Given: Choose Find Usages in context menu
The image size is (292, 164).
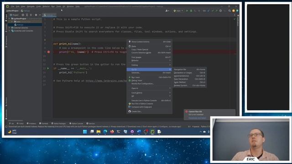Looking at the screenshot, I should tap(149, 57).
